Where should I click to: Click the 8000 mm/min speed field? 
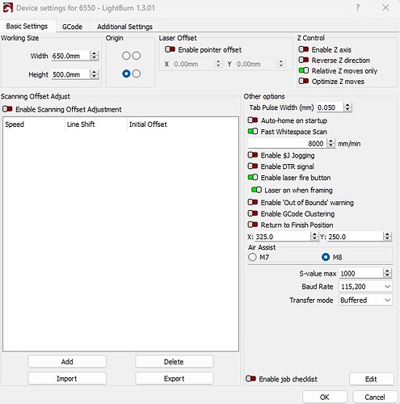coord(288,144)
